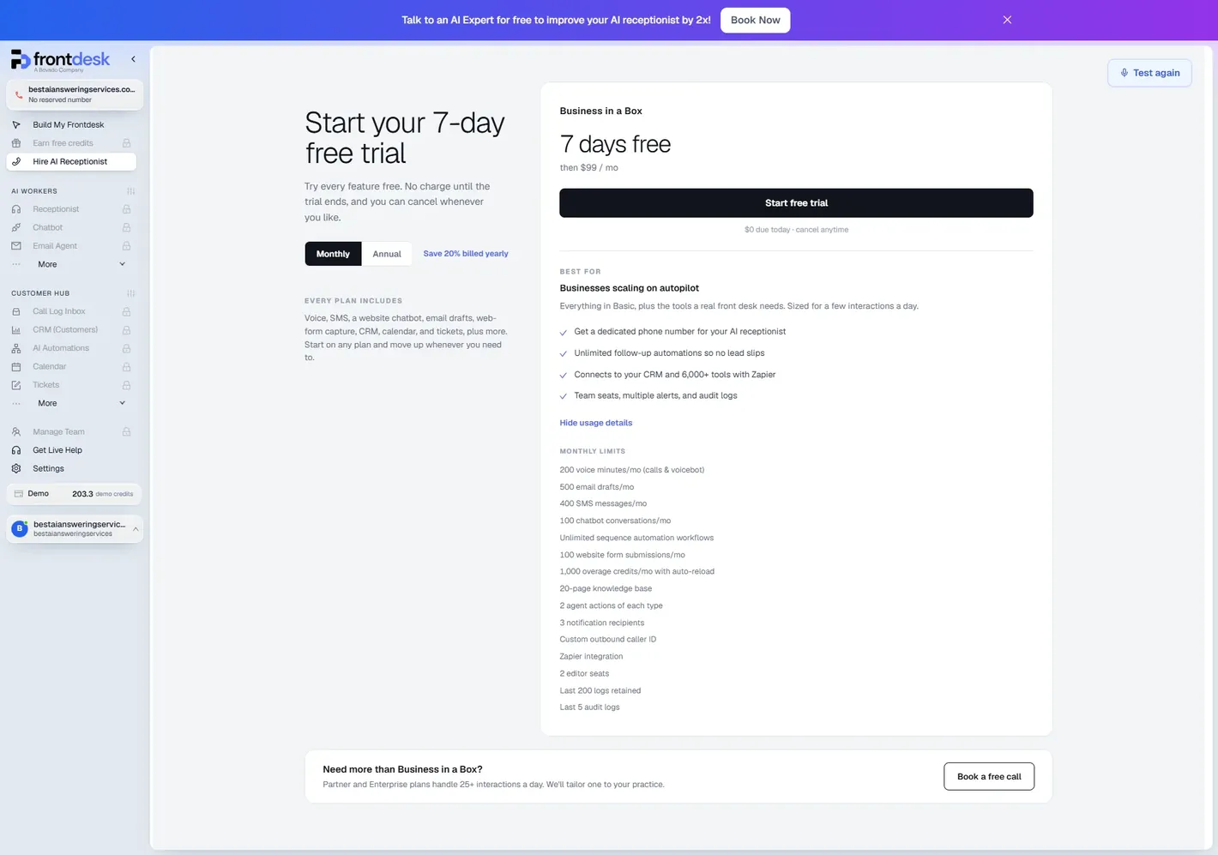Click the envelope icon next to Email Agent

[16, 246]
